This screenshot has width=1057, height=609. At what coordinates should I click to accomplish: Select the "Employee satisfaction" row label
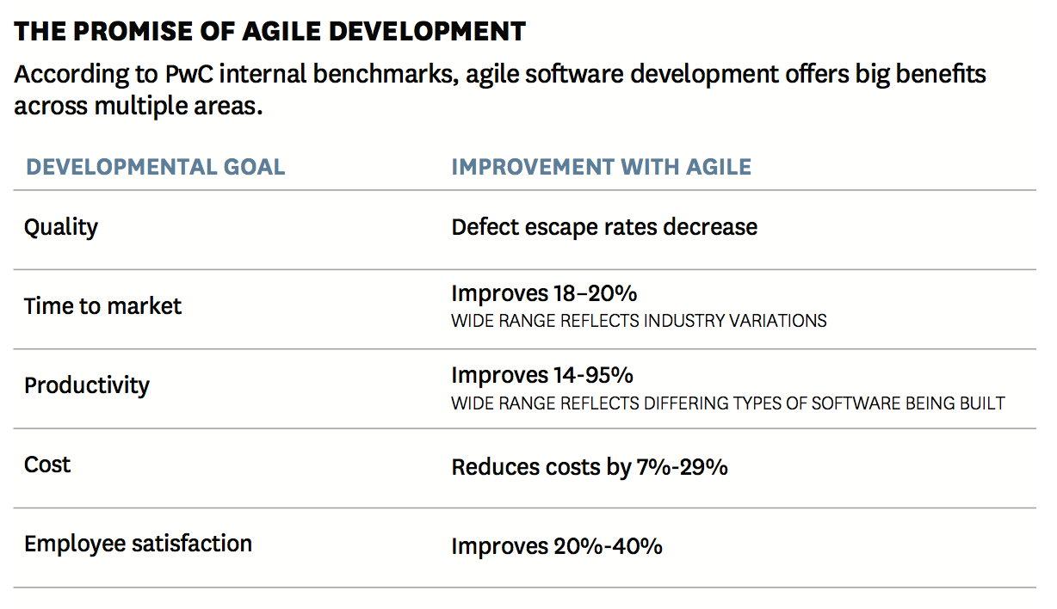tap(138, 544)
